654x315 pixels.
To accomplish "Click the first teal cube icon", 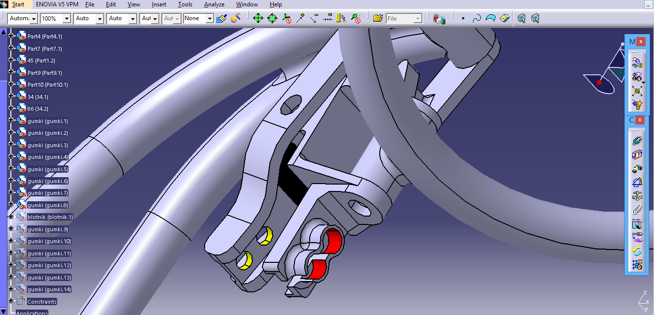I will coord(522,19).
